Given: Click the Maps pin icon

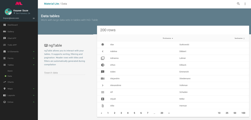Looking at the screenshot, I should (x=5, y=89).
